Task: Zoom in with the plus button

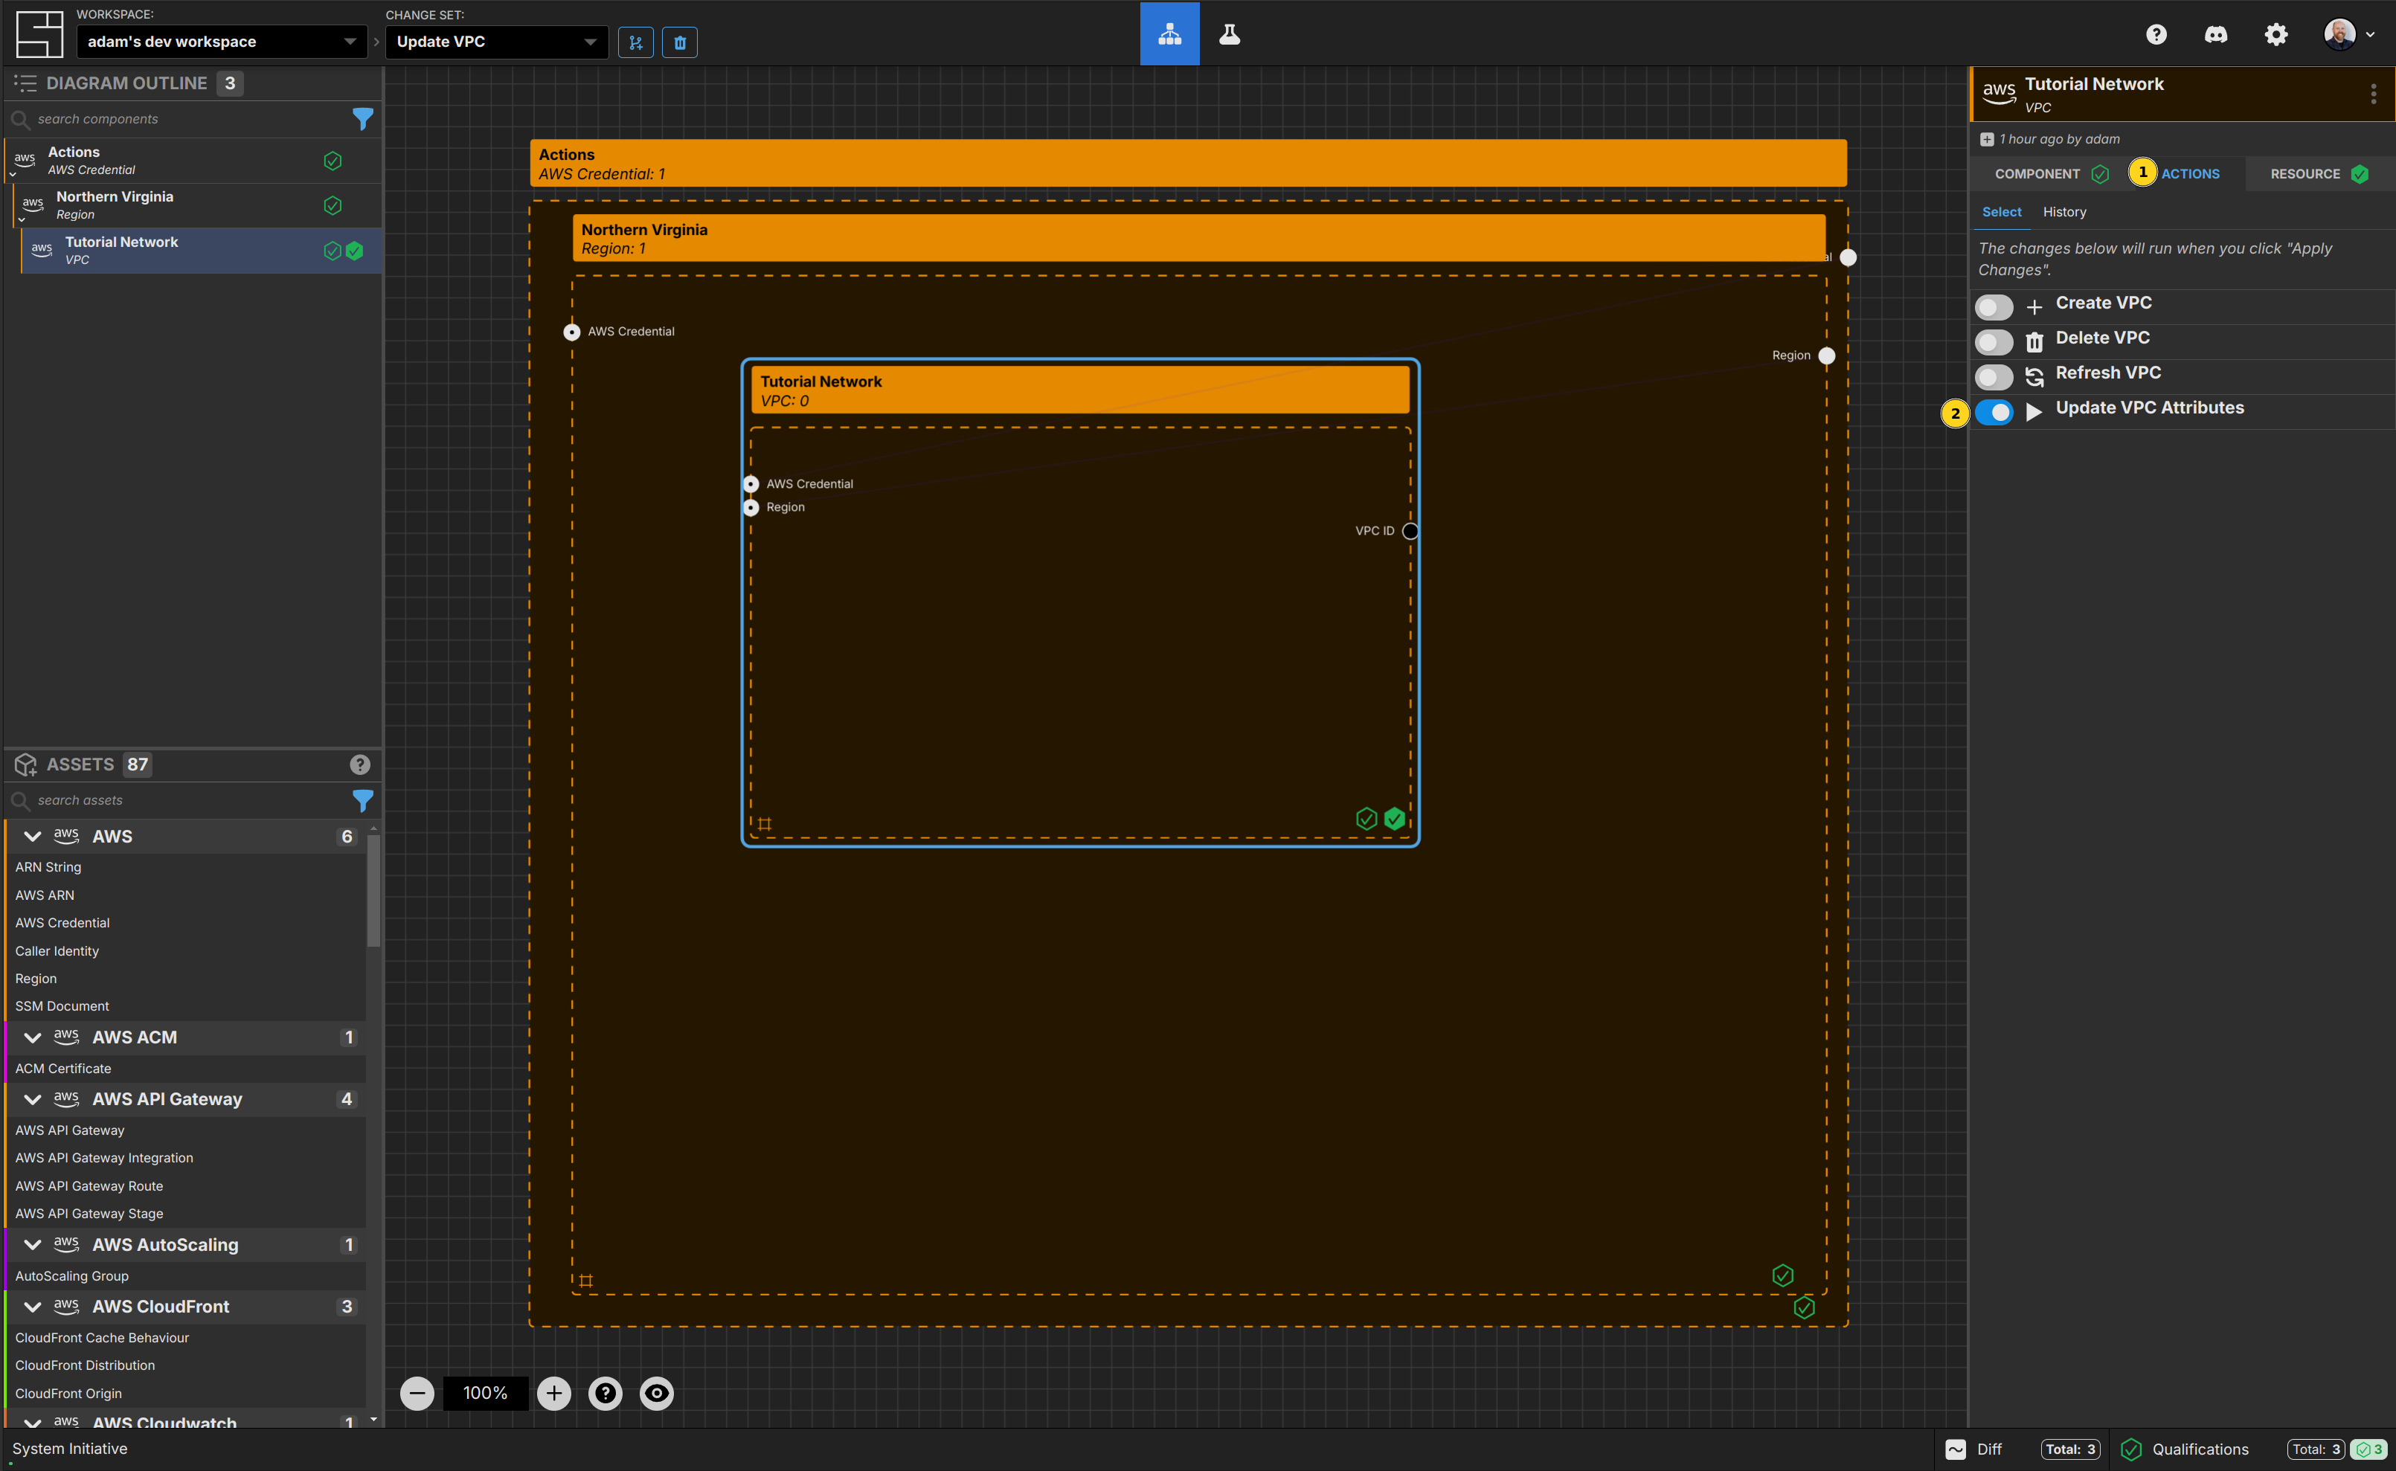Action: pos(555,1393)
